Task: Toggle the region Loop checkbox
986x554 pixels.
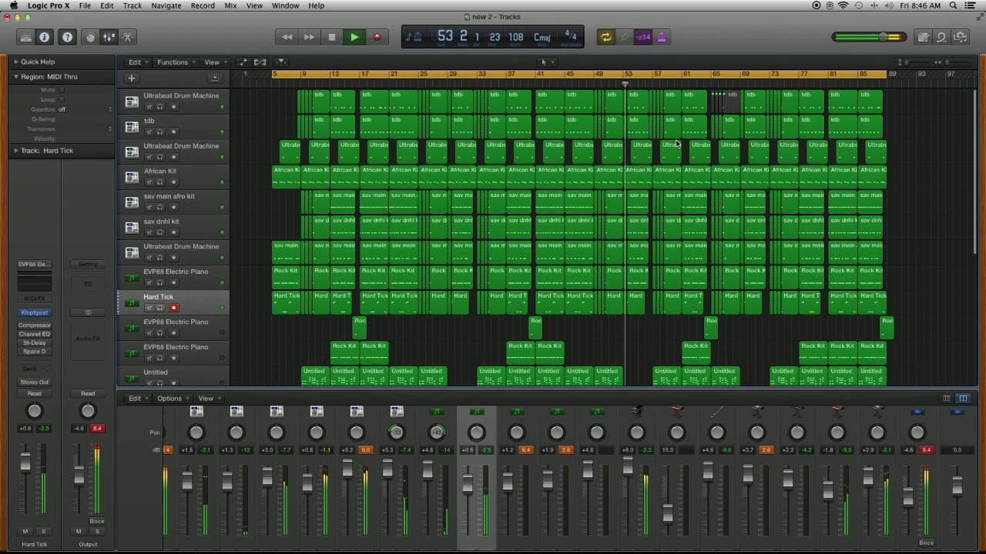Action: (x=62, y=100)
